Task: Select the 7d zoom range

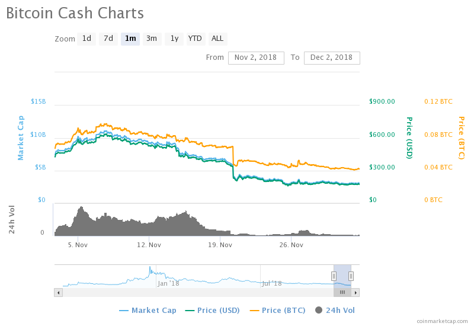Action: (108, 39)
